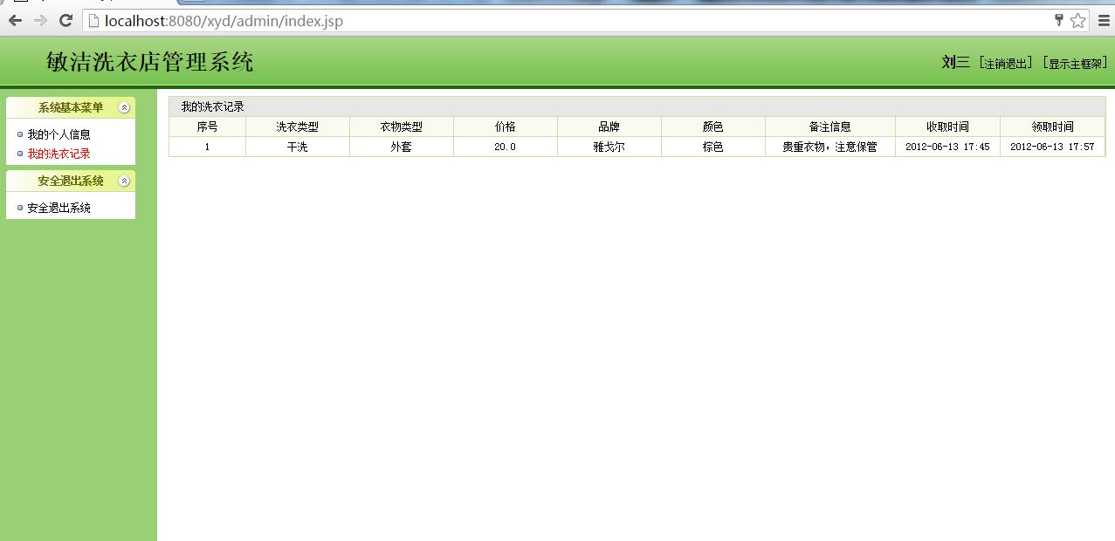
Task: Go back with the browser back arrow
Action: pyautogui.click(x=15, y=21)
